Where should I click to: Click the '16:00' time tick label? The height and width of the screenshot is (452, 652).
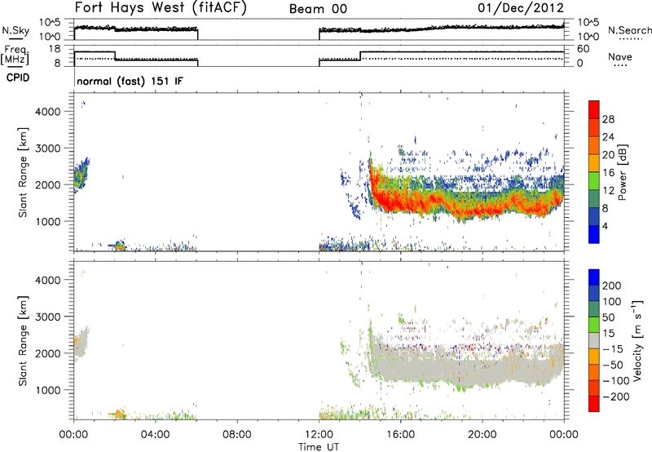[x=400, y=435]
